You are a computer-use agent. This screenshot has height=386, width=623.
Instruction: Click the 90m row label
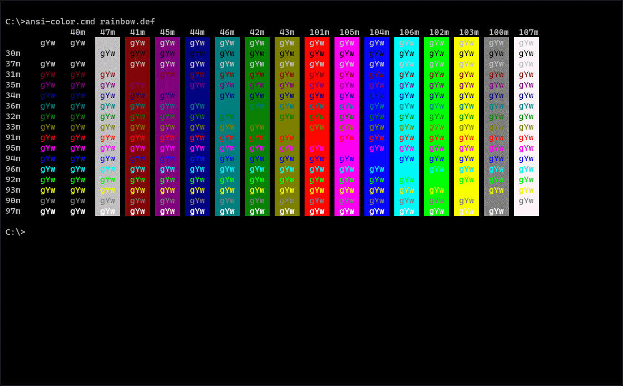click(x=13, y=200)
